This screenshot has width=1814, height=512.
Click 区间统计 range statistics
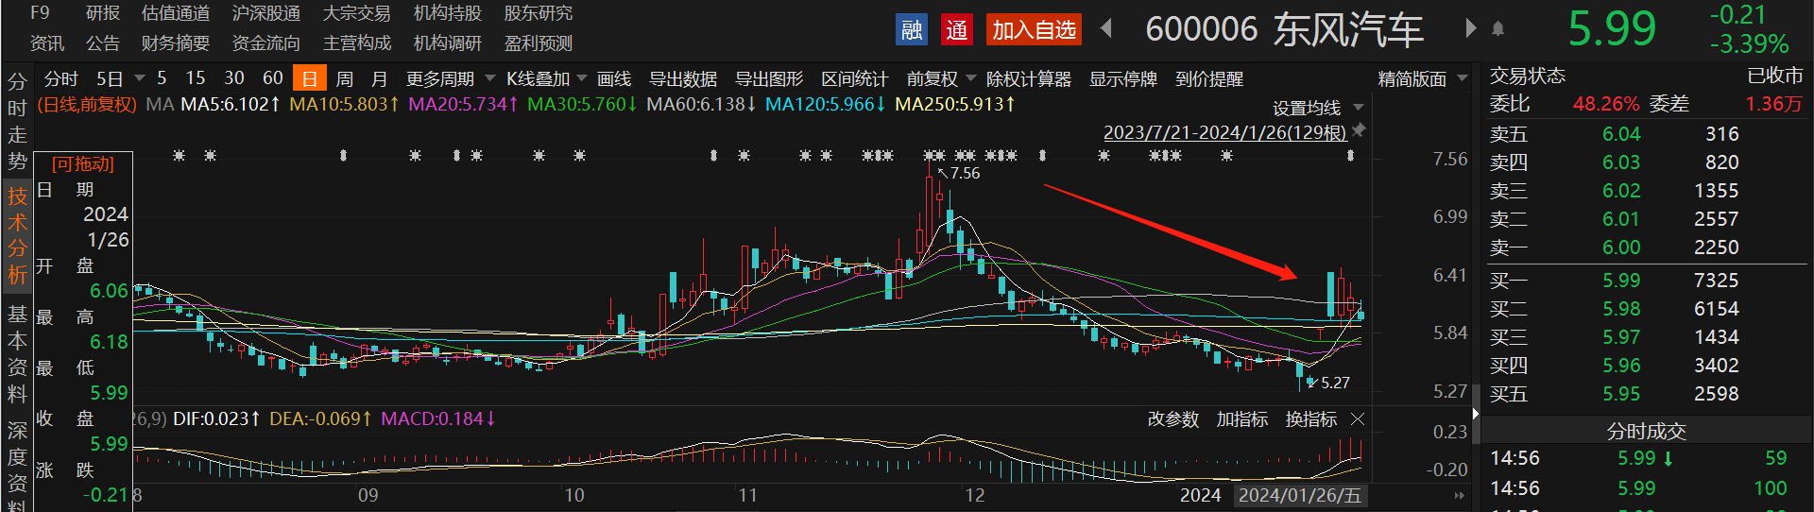click(855, 78)
